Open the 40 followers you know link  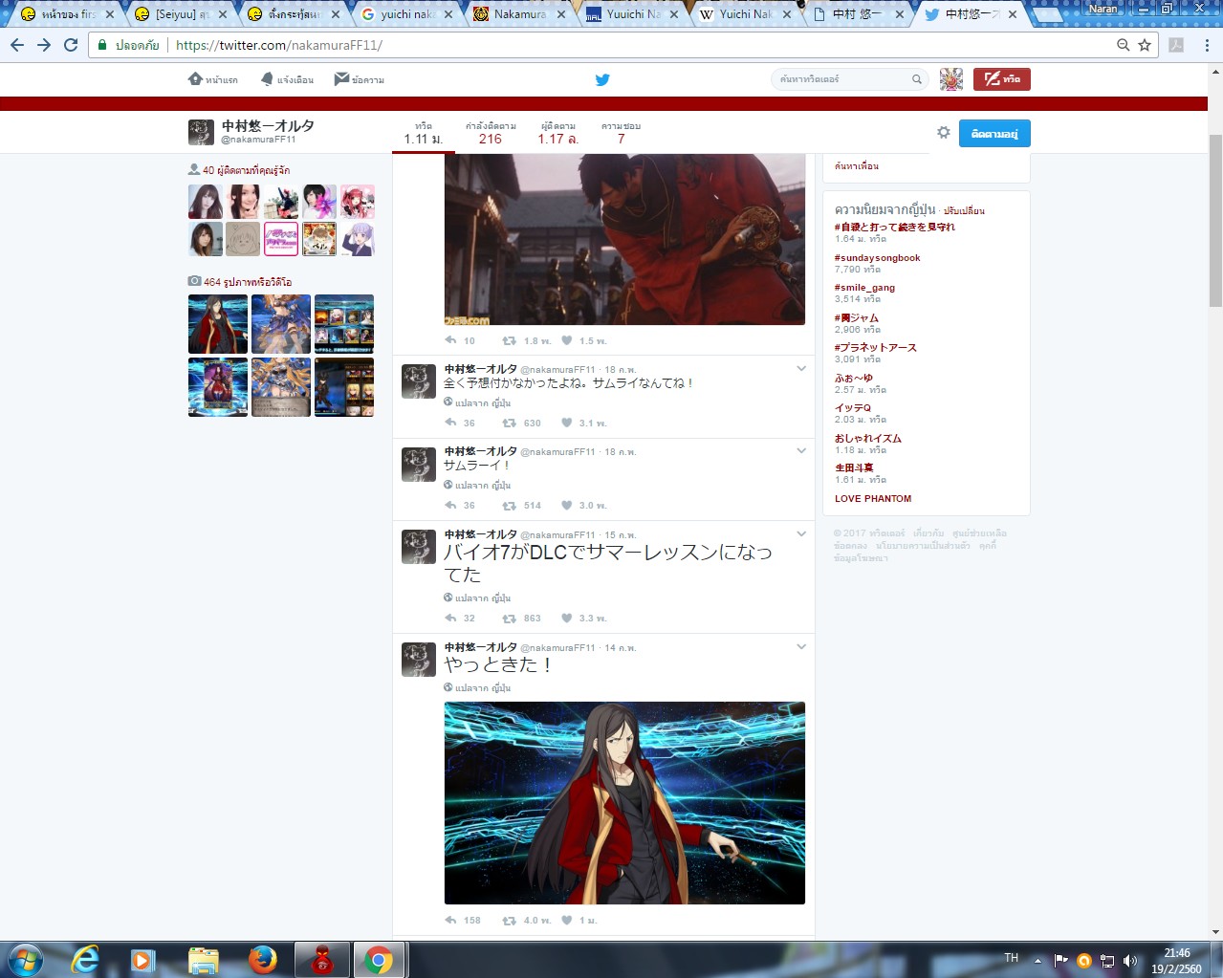[x=246, y=170]
